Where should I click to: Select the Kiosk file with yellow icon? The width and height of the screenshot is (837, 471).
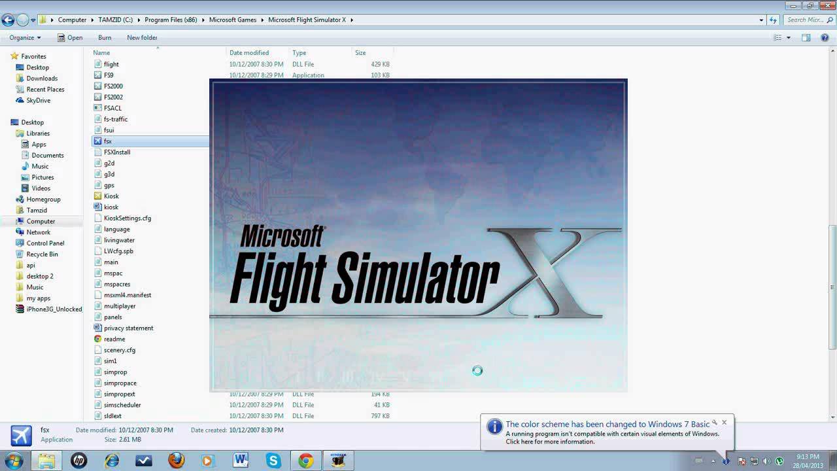(111, 196)
